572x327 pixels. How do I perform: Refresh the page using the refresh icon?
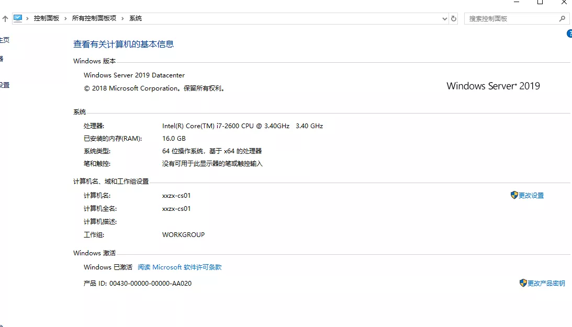pos(454,18)
